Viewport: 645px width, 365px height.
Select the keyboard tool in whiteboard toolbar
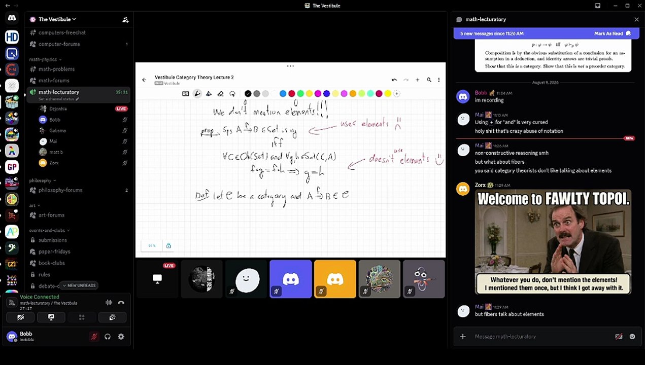tap(186, 94)
